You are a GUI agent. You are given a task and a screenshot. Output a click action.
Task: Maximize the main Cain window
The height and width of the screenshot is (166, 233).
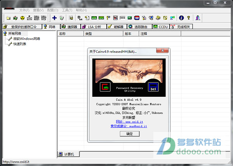[215, 3]
